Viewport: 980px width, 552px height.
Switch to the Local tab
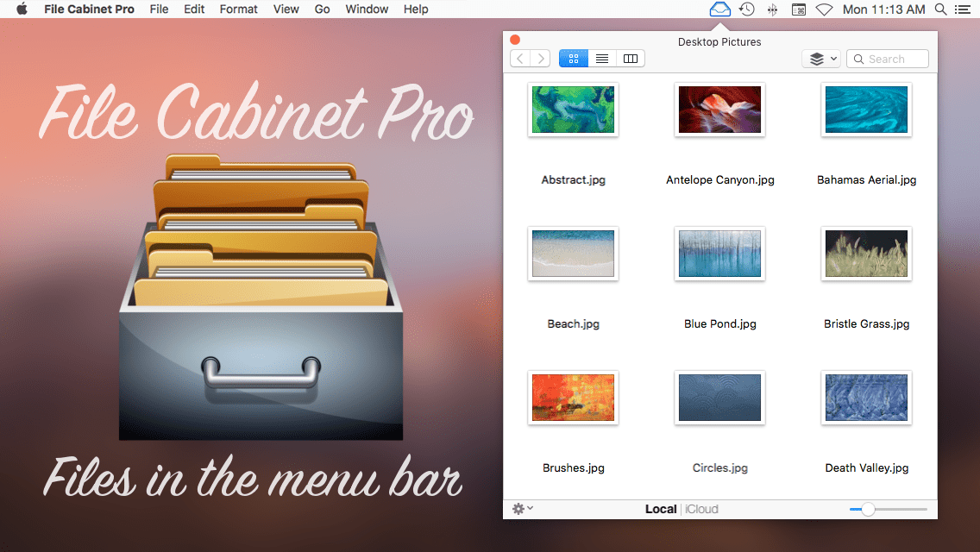[661, 509]
